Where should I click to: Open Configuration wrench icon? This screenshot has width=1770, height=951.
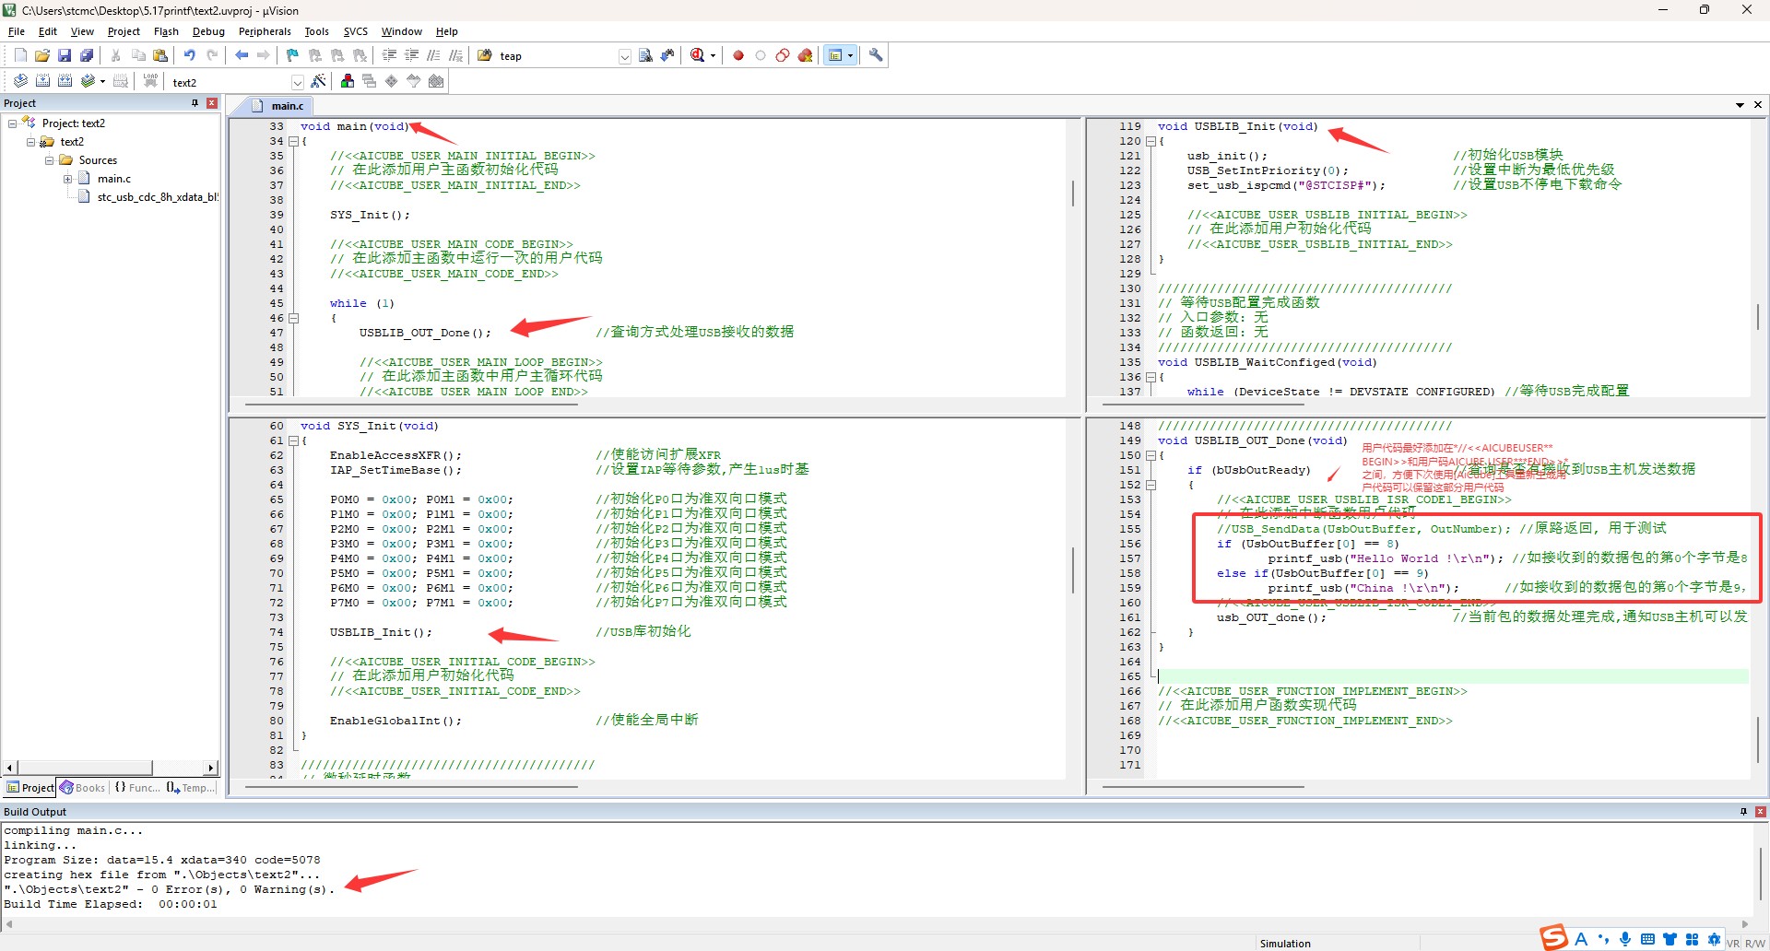876,55
